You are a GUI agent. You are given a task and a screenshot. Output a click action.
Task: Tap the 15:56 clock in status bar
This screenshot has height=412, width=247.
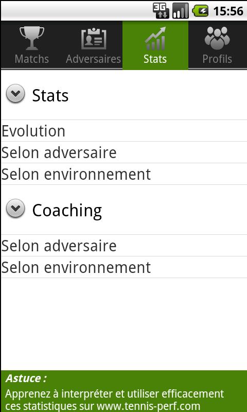tap(228, 11)
